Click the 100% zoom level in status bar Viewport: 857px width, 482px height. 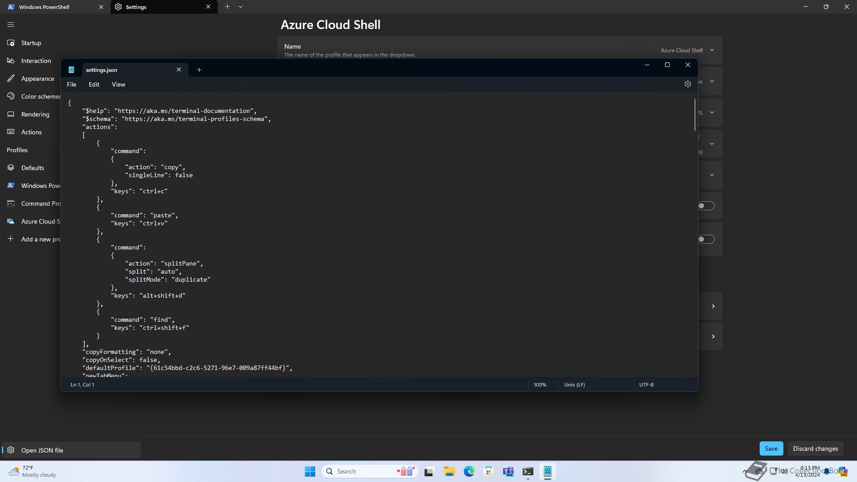pos(540,385)
